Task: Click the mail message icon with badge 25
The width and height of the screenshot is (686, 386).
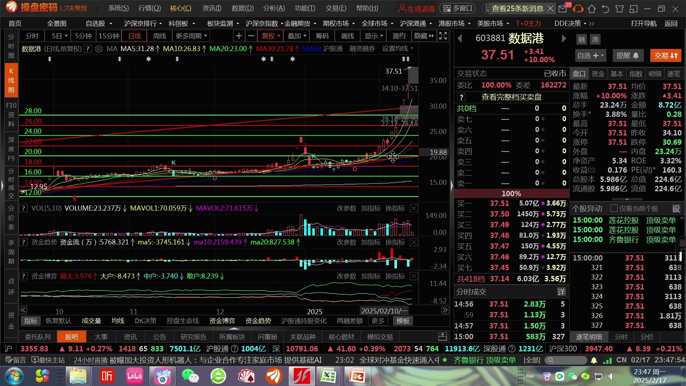Action: pos(563,9)
